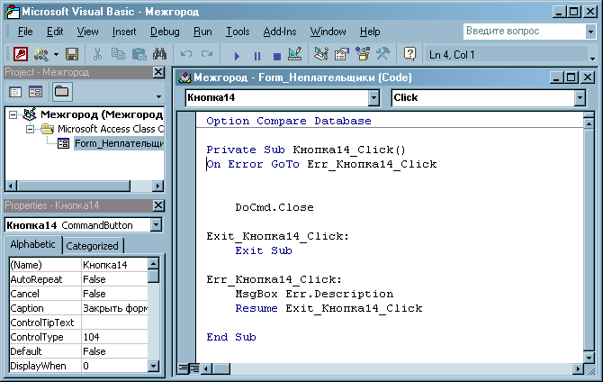The width and height of the screenshot is (603, 382).
Task: Save the project with floppy icon
Action: [x=72, y=54]
